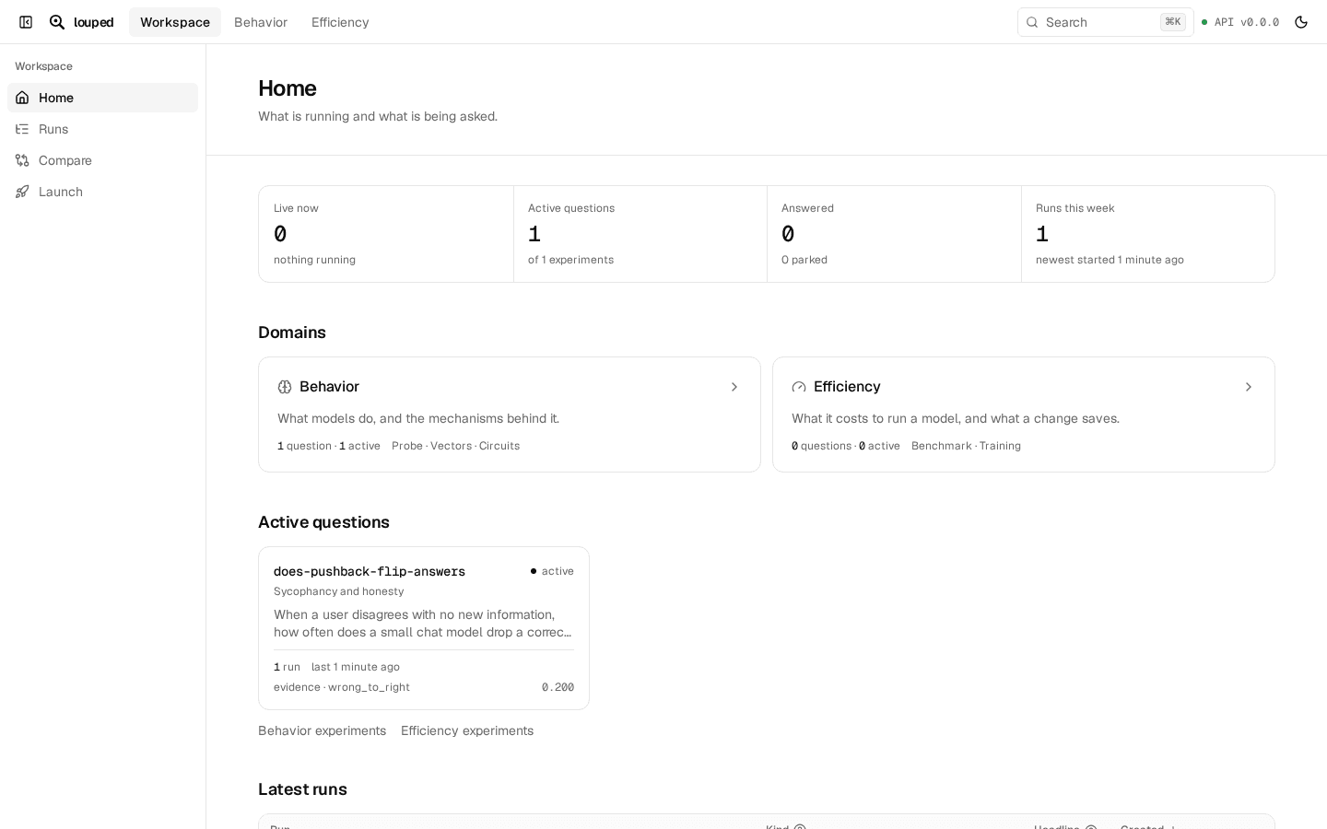Click 'nothing running' text

pyautogui.click(x=314, y=260)
